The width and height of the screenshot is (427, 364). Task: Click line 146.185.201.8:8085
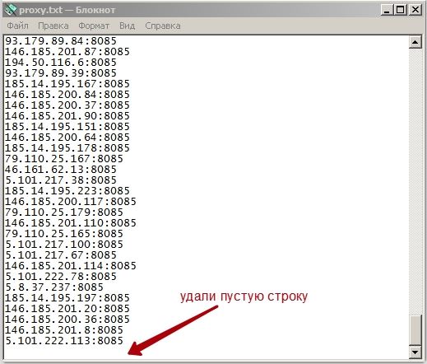64,330
